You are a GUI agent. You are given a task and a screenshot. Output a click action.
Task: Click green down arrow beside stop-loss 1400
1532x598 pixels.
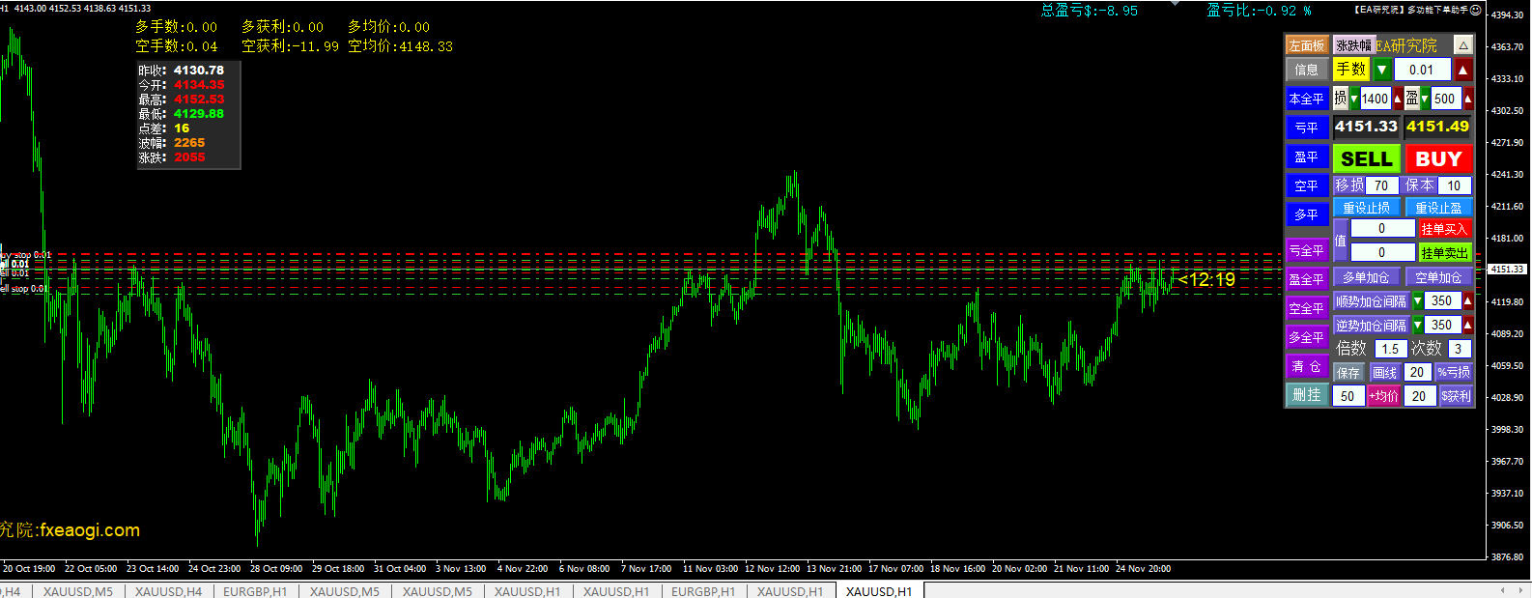point(1354,99)
